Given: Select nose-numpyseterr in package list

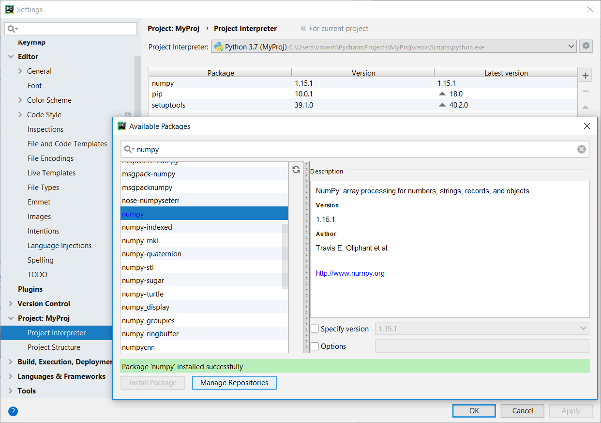Looking at the screenshot, I should [204, 201].
